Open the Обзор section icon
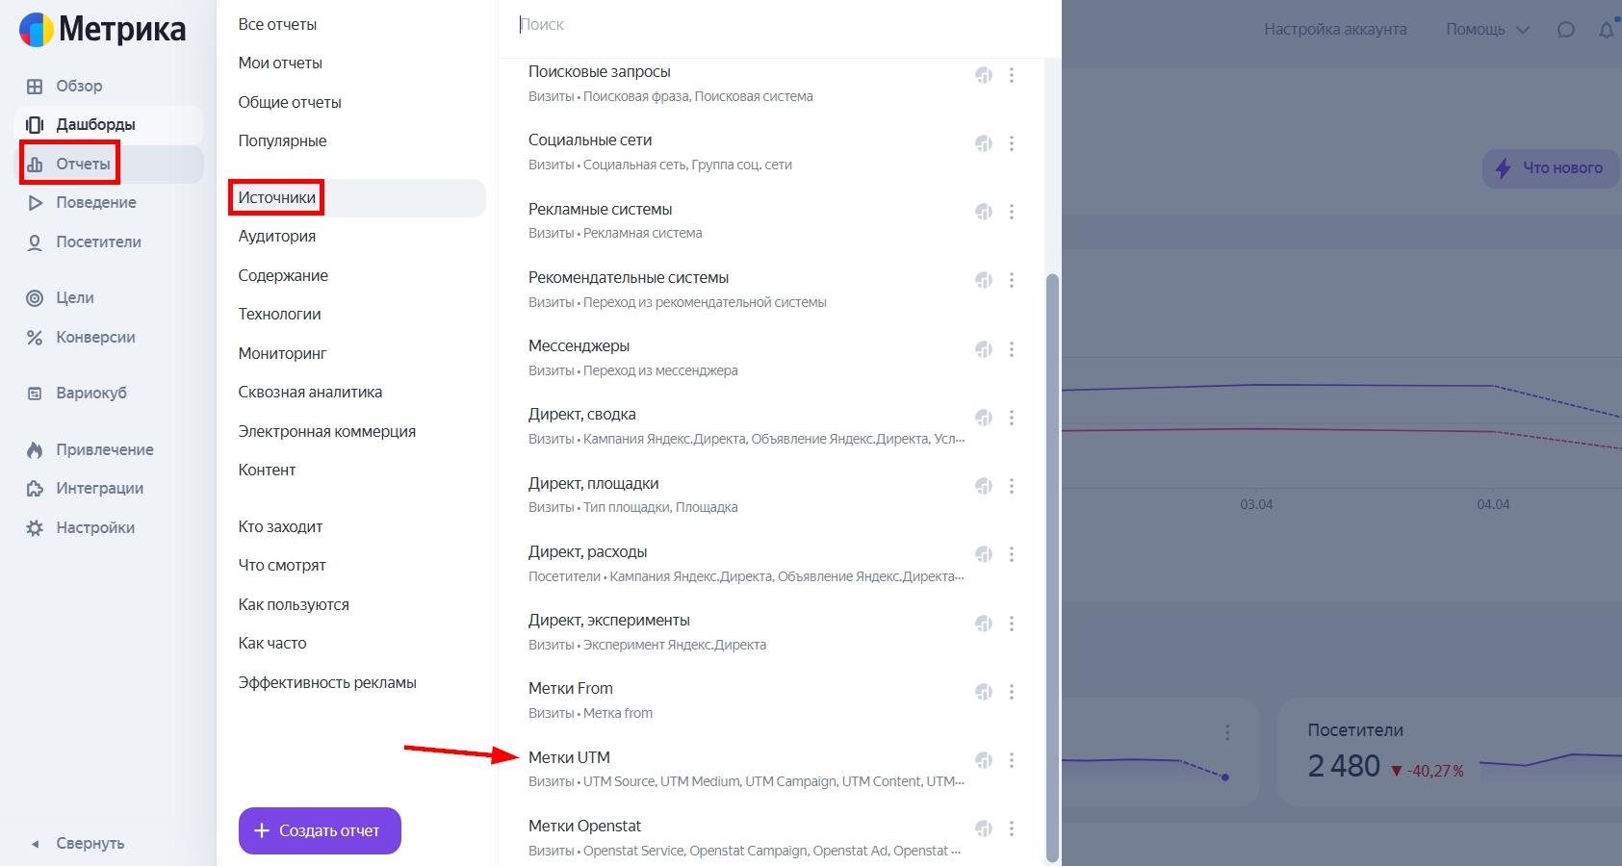This screenshot has height=866, width=1622. pyautogui.click(x=35, y=87)
